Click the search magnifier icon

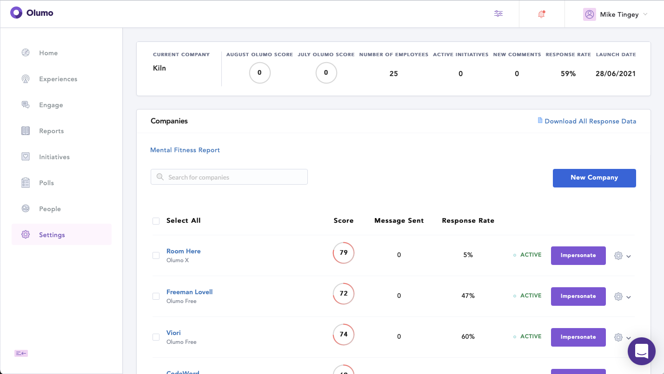(x=160, y=177)
